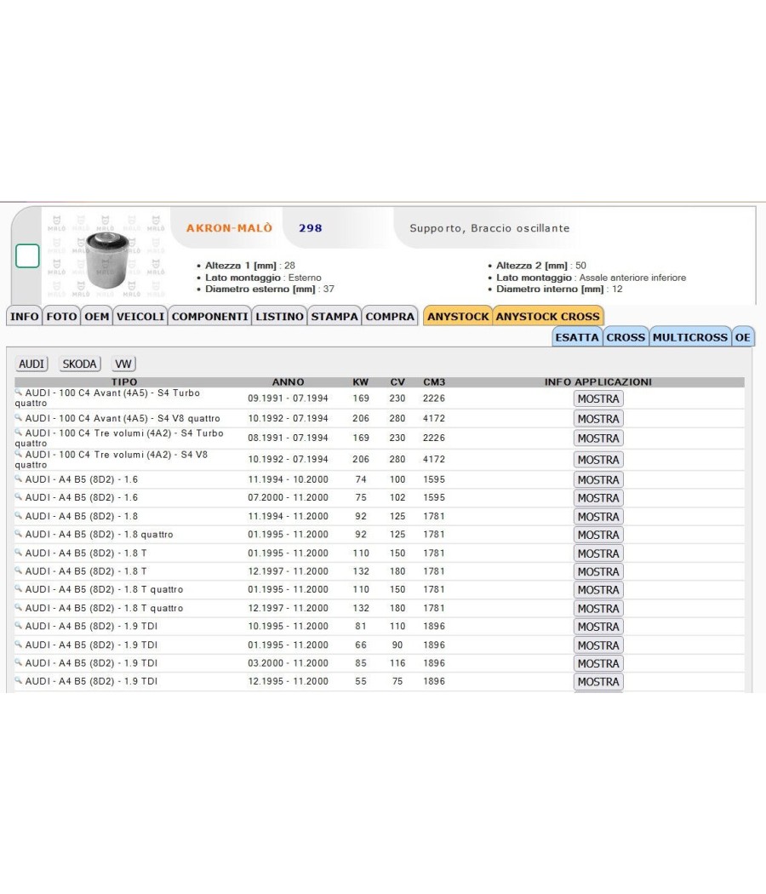Click MOSTRA for A4 B5 1.6 74 kW
766x894 pixels.
[x=598, y=480]
